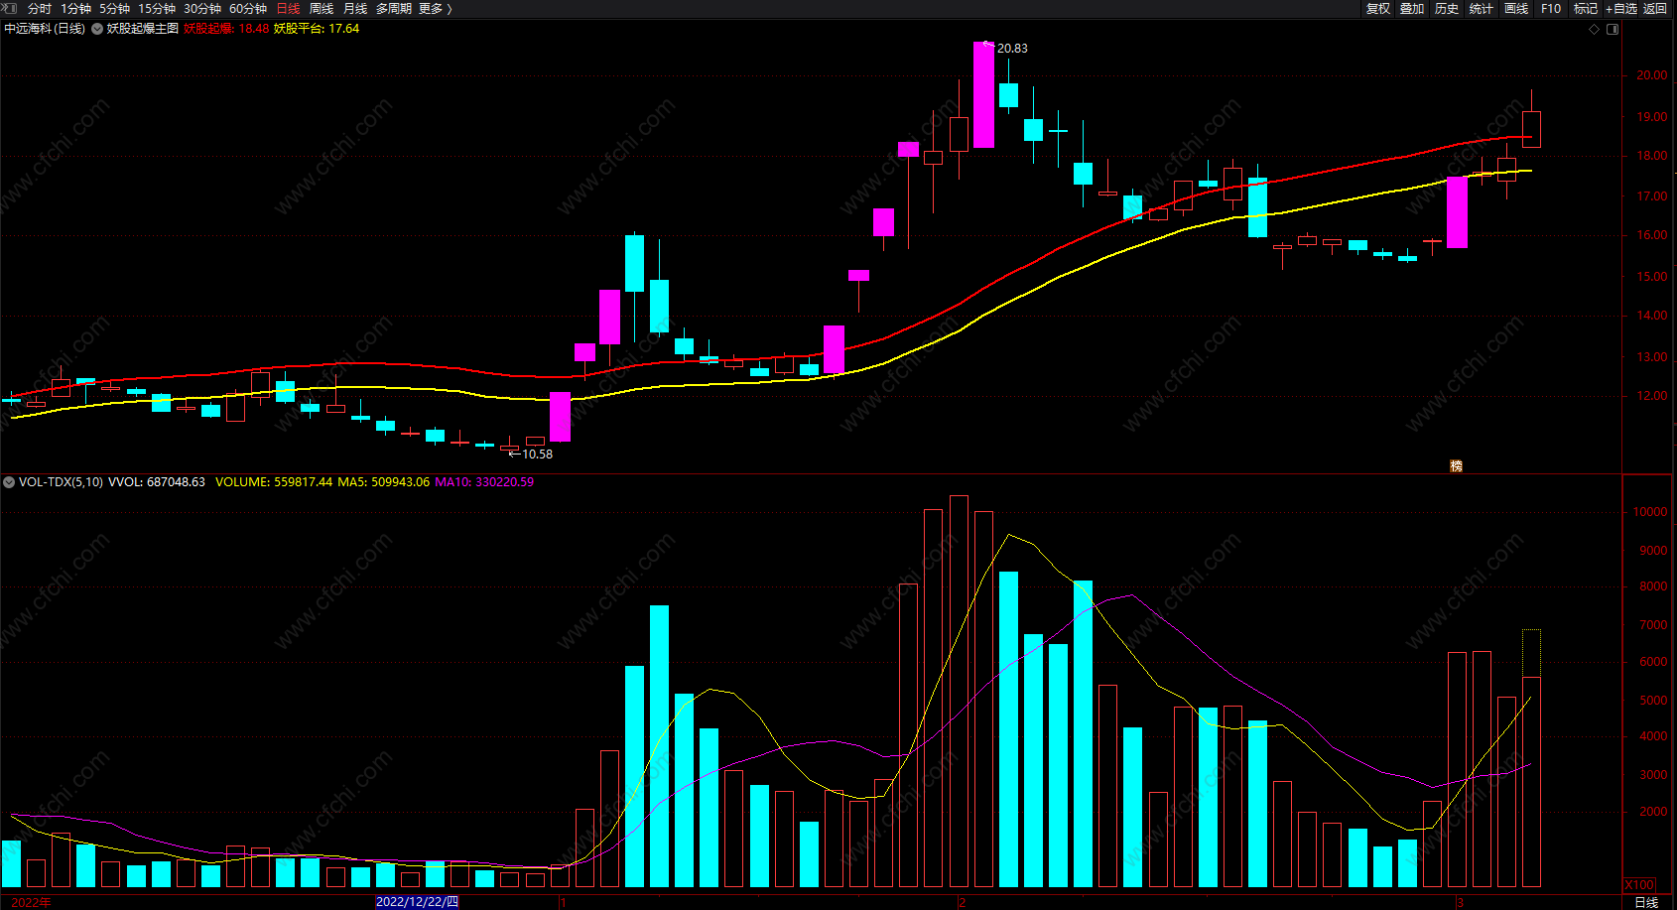The image size is (1677, 910).
Task: Add the stock with +自选 button
Action: click(1621, 8)
